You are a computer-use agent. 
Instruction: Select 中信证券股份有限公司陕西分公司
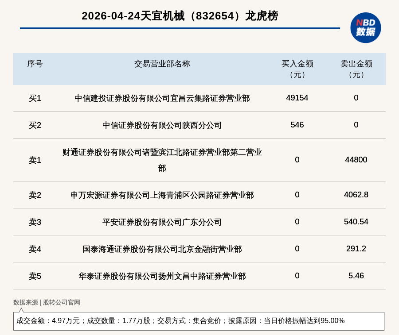point(162,125)
